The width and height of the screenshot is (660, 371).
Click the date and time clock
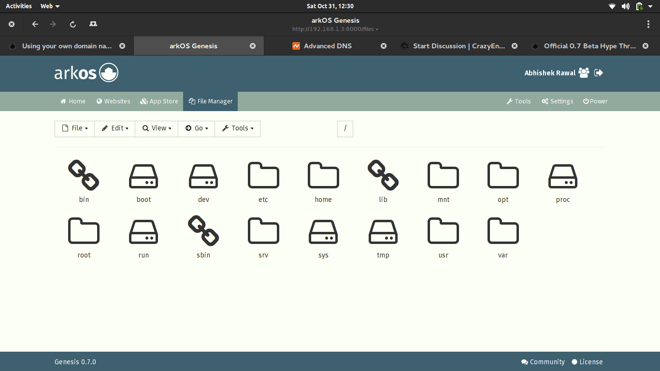pyautogui.click(x=330, y=6)
